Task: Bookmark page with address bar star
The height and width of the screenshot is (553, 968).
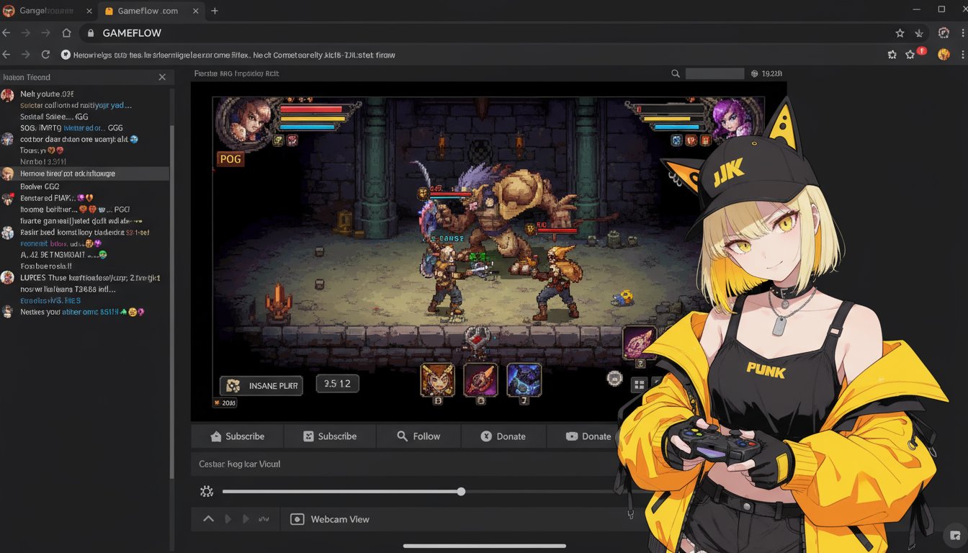Action: click(x=900, y=33)
